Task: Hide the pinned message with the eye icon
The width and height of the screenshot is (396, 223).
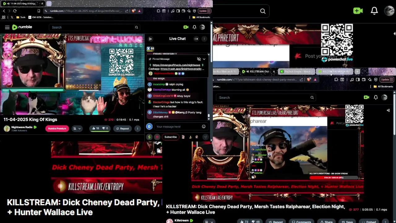Action: click(199, 59)
